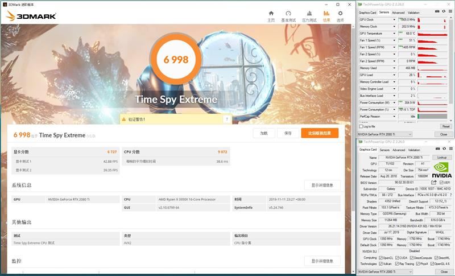This screenshot has width=455, height=276.
Task: Open the help question mark on validation warning
Action: point(227,119)
